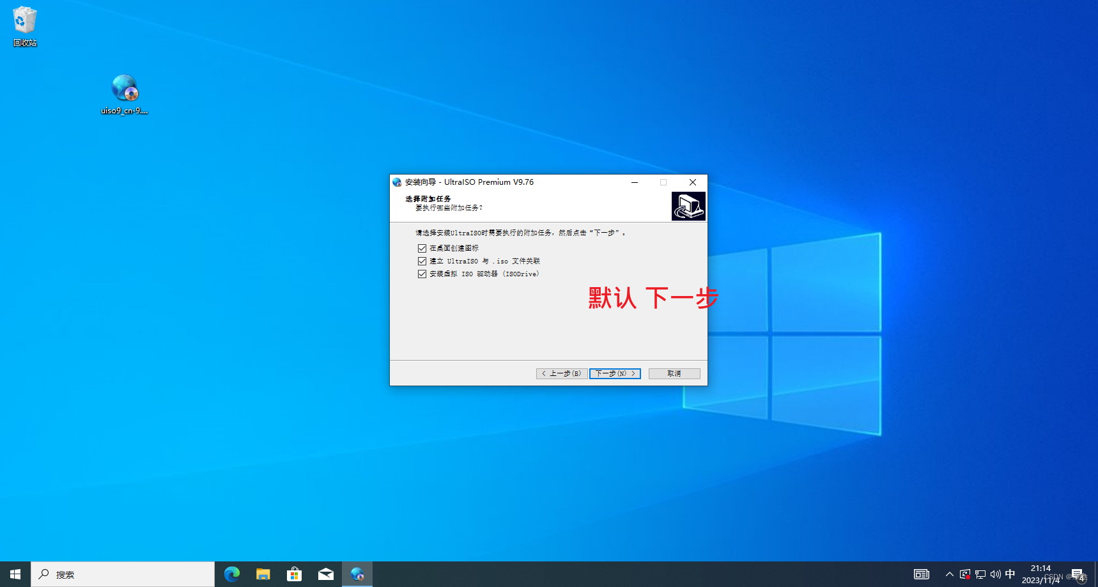Minimize the UltraISO setup wizard window
This screenshot has height=587, width=1098.
(x=635, y=182)
